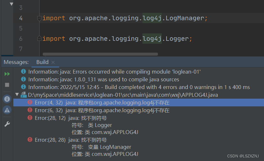
Task: Click info icon beside javac 1.8.0_131 line
Action: click(x=23, y=79)
